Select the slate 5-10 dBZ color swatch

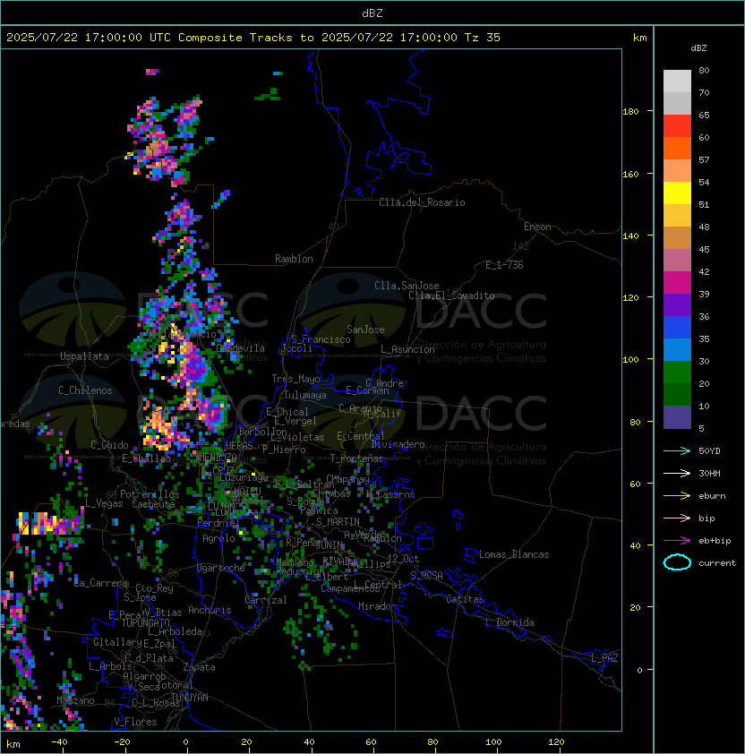(677, 417)
